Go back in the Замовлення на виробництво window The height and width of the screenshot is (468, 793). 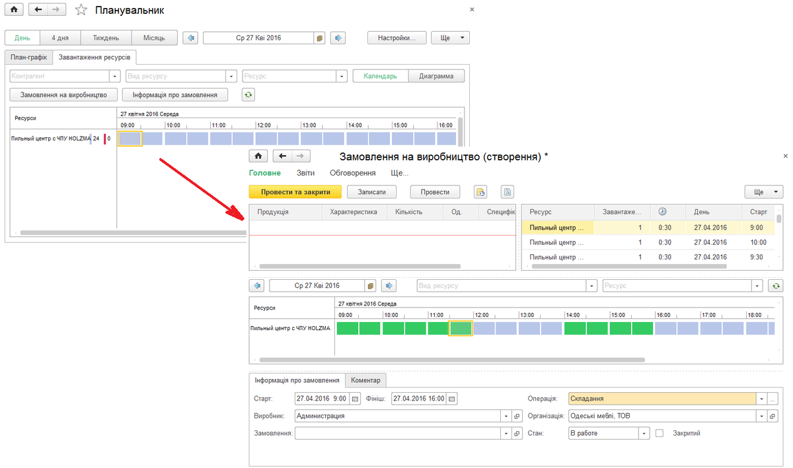click(x=282, y=156)
